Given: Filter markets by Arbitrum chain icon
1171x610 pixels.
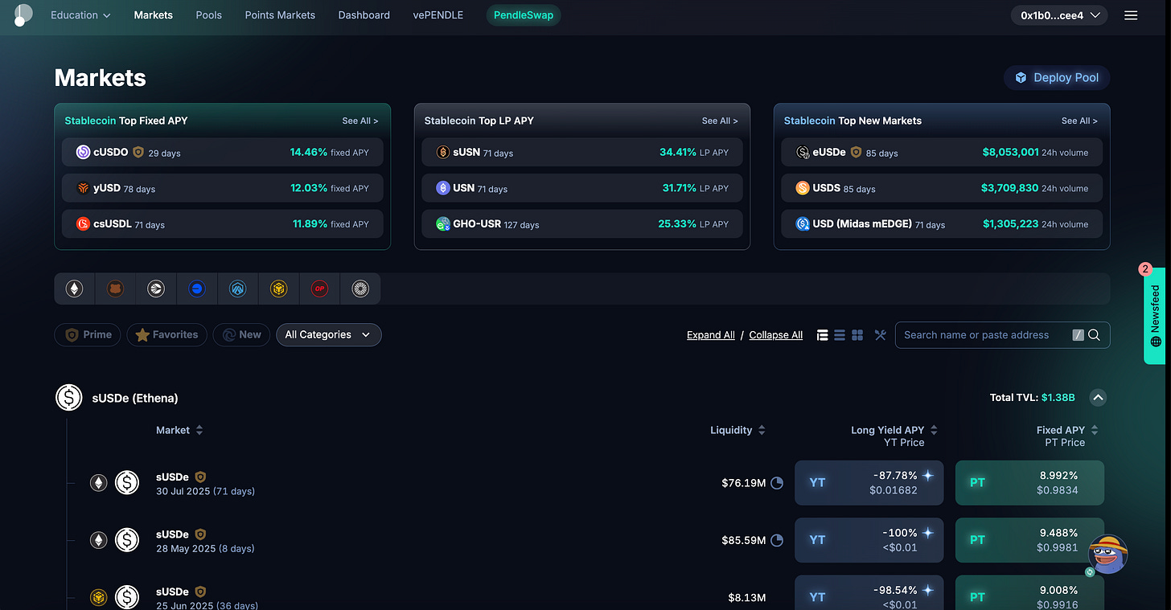Looking at the screenshot, I should point(238,289).
